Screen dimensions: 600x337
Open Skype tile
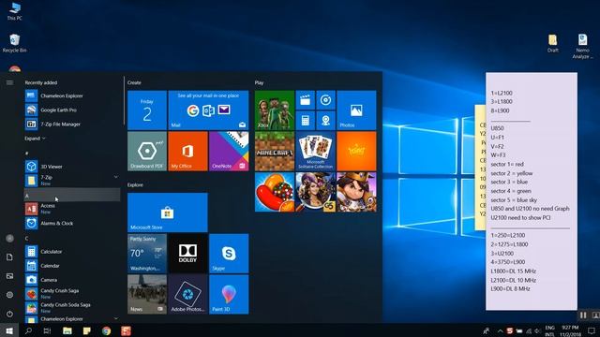click(229, 254)
